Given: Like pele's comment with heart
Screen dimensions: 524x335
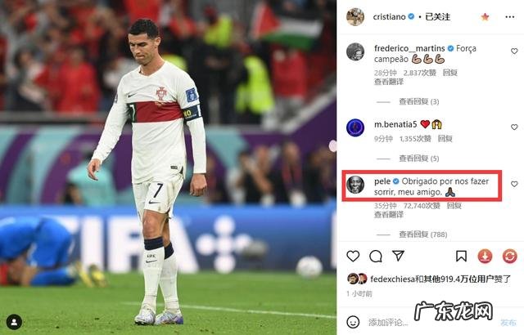Looking at the screenshot, I should [x=514, y=184].
